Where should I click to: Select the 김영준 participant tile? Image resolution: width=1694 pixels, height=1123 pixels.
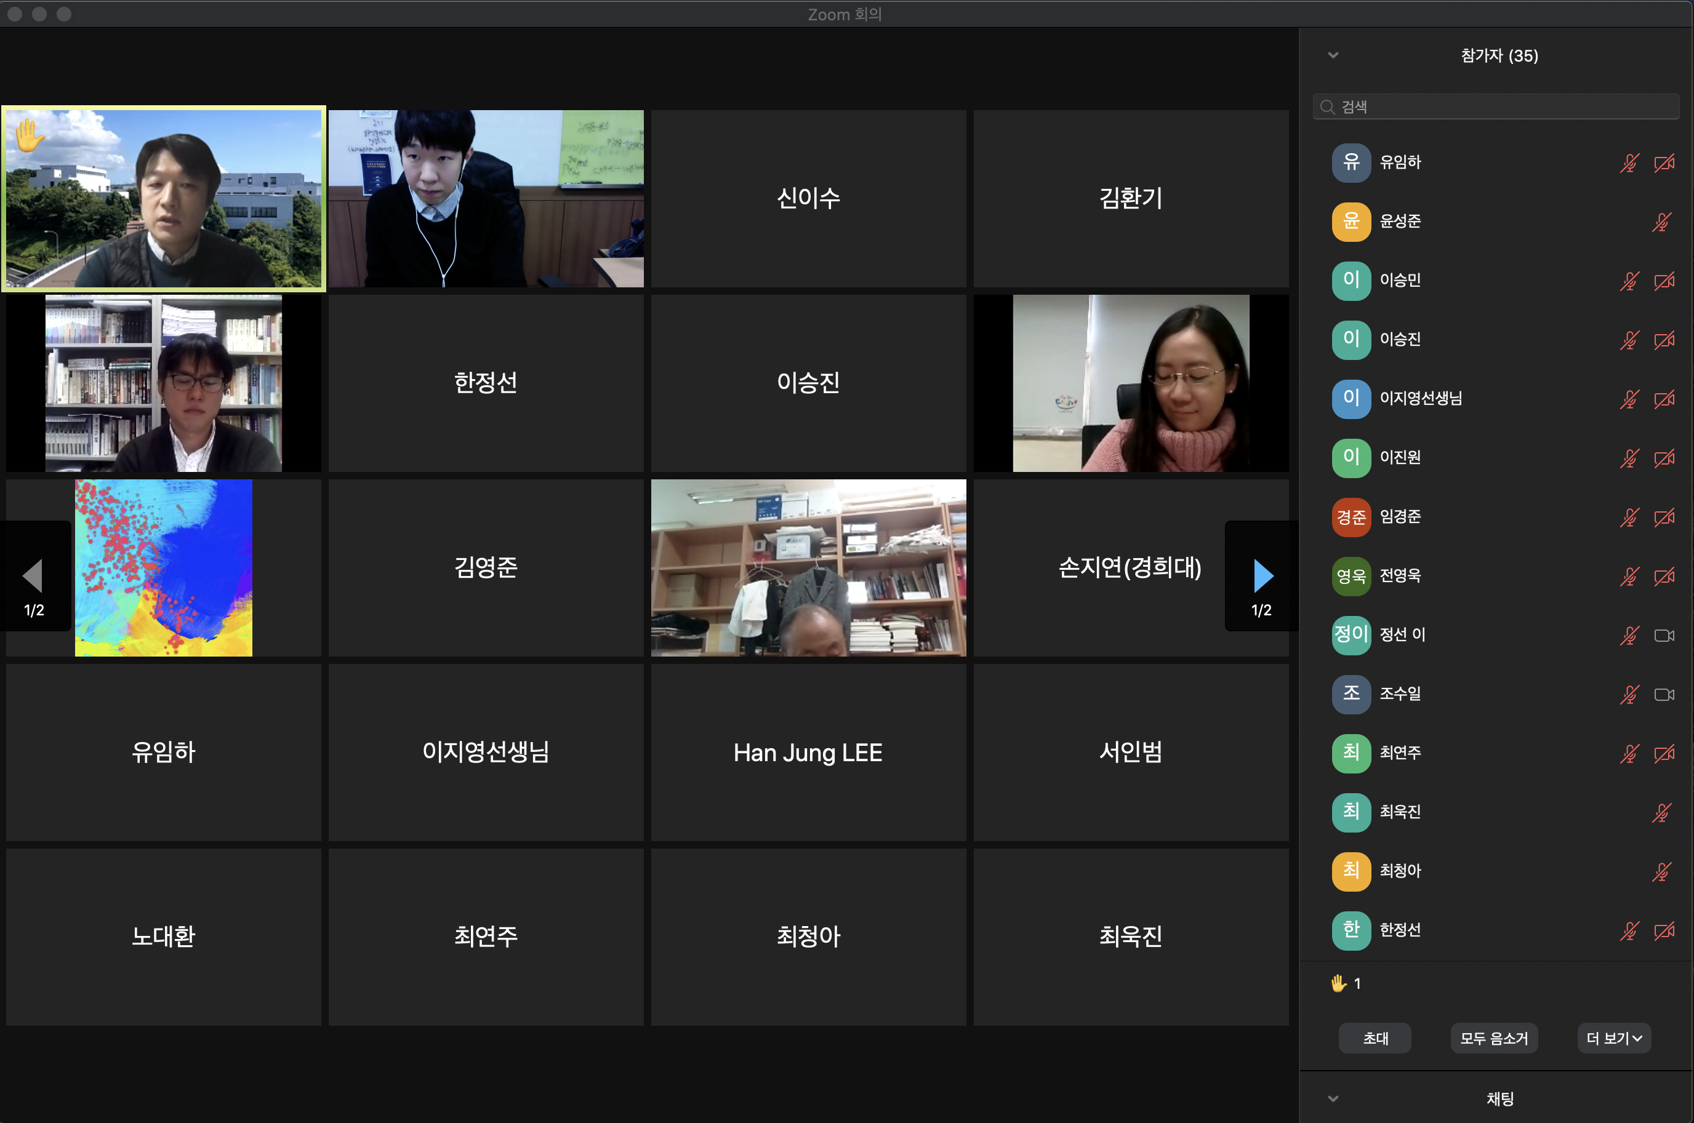click(486, 568)
